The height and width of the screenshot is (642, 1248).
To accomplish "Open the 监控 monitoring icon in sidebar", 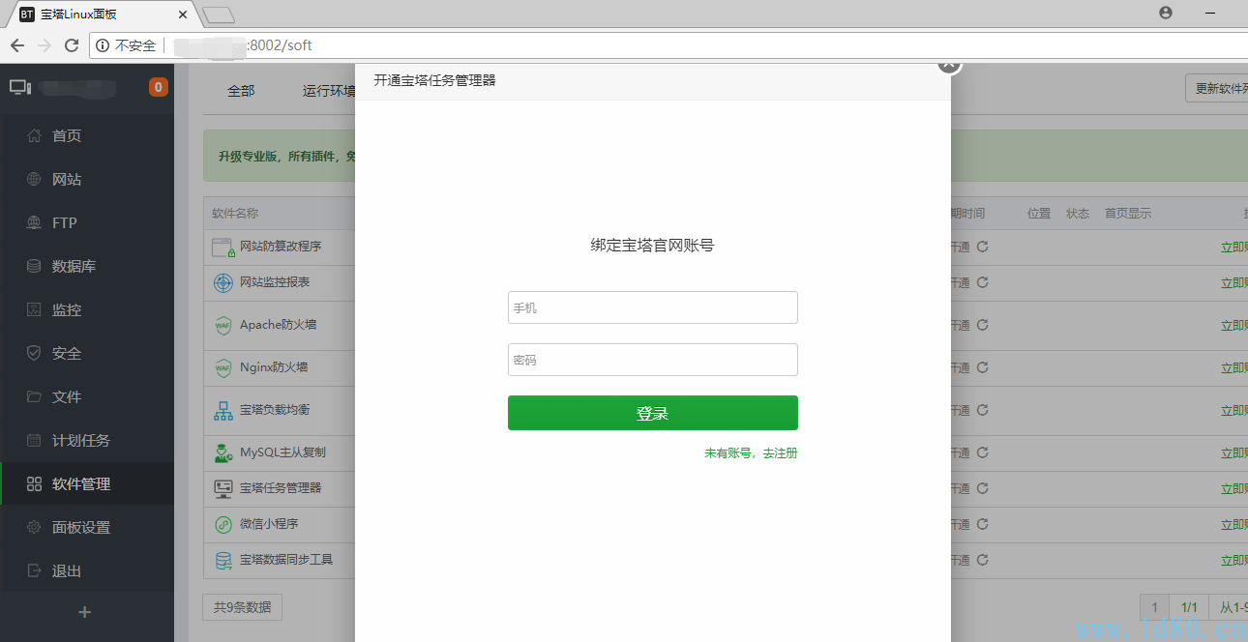I will (34, 309).
